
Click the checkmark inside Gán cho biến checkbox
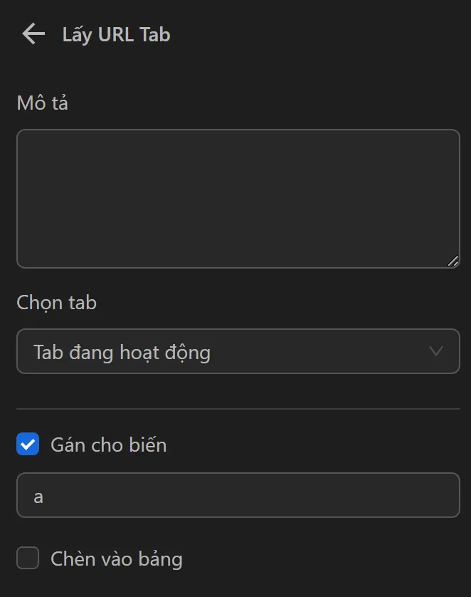tap(27, 444)
